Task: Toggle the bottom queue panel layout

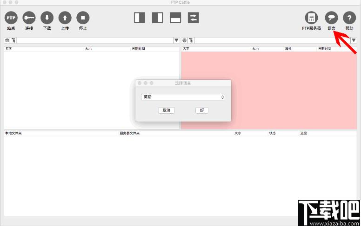Action: point(175,18)
